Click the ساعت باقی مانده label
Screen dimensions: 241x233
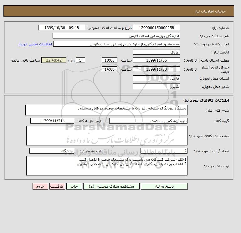pos(26,60)
